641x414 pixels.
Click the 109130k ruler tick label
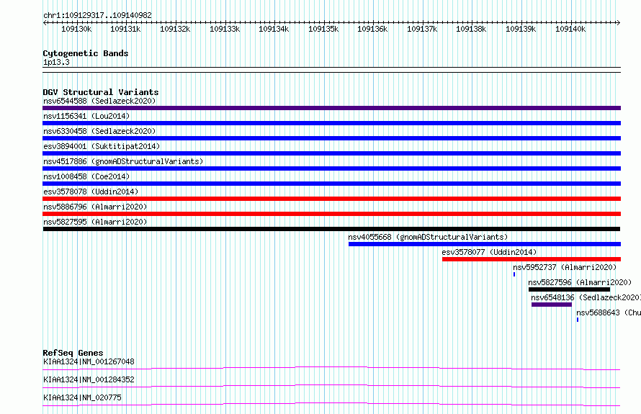[x=76, y=29]
